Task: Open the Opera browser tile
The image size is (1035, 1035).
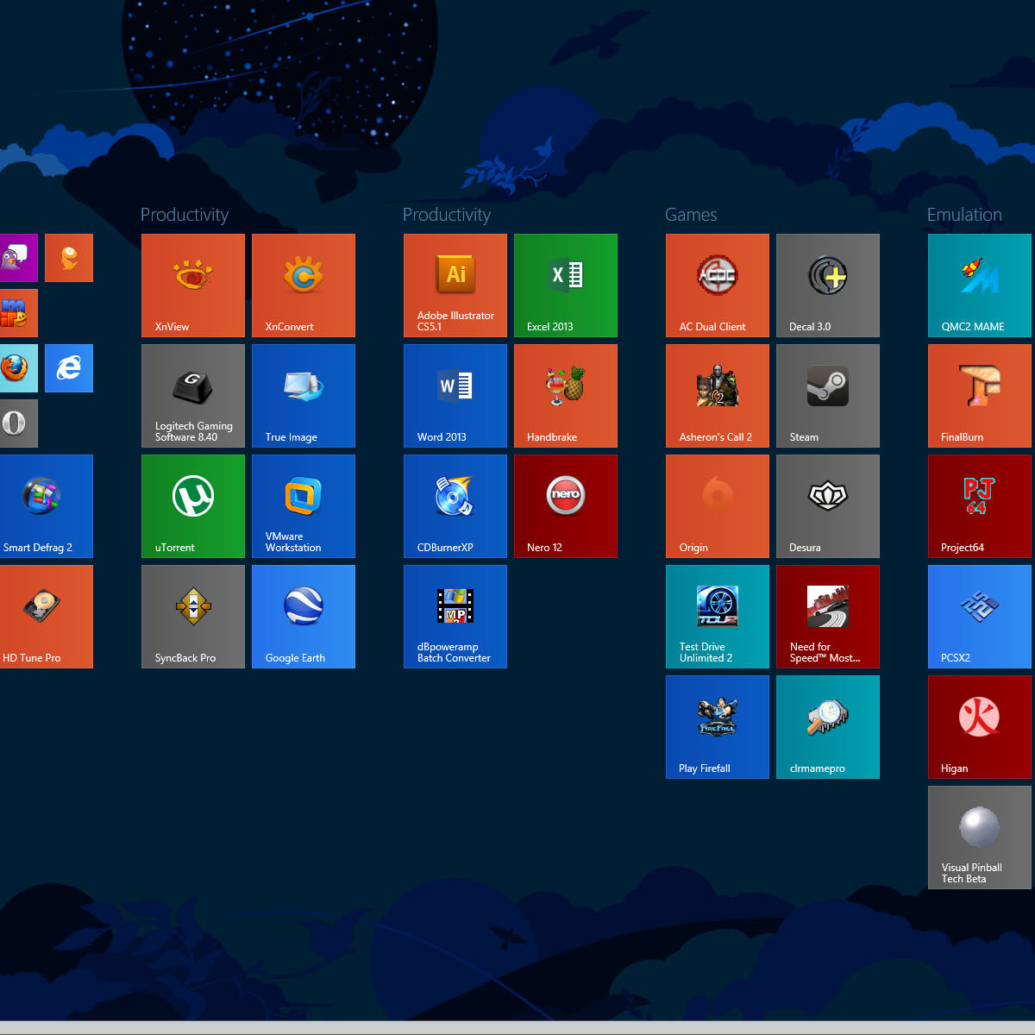Action: pyautogui.click(x=19, y=423)
